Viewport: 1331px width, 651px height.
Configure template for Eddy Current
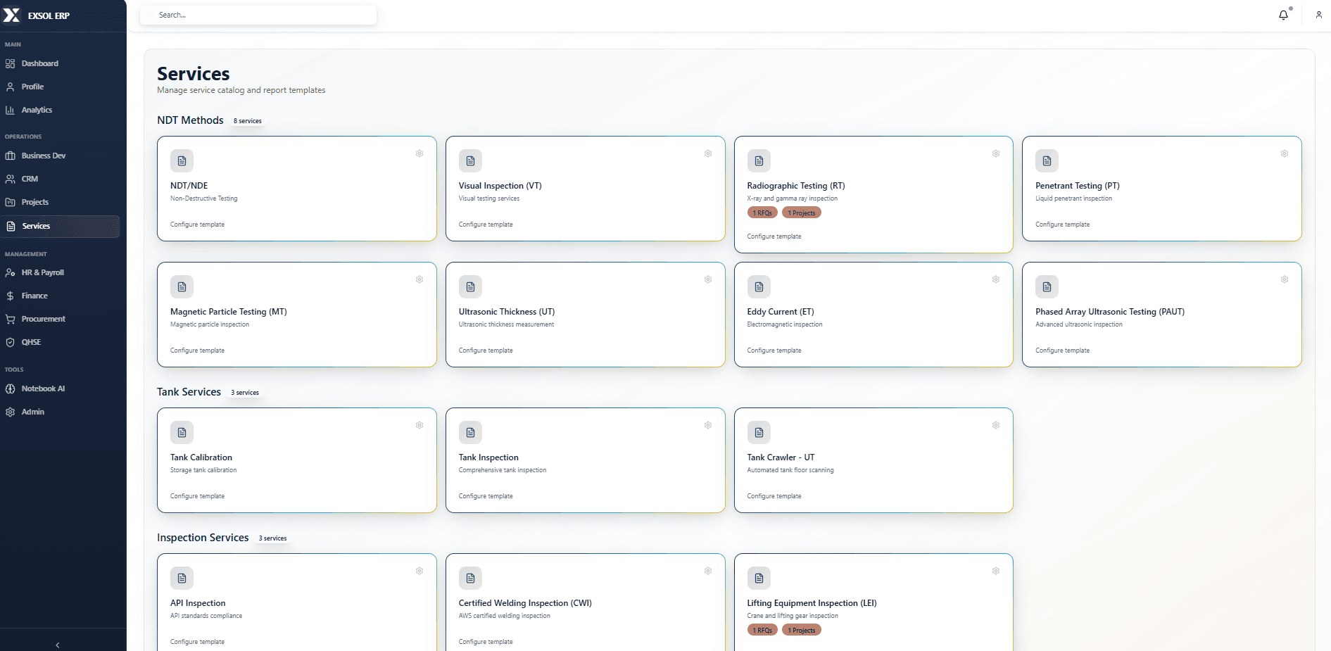(774, 350)
